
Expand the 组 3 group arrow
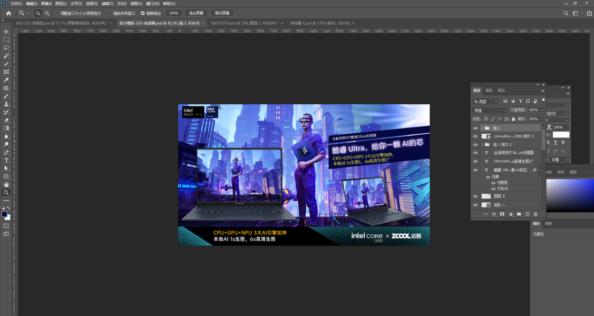tap(482, 128)
